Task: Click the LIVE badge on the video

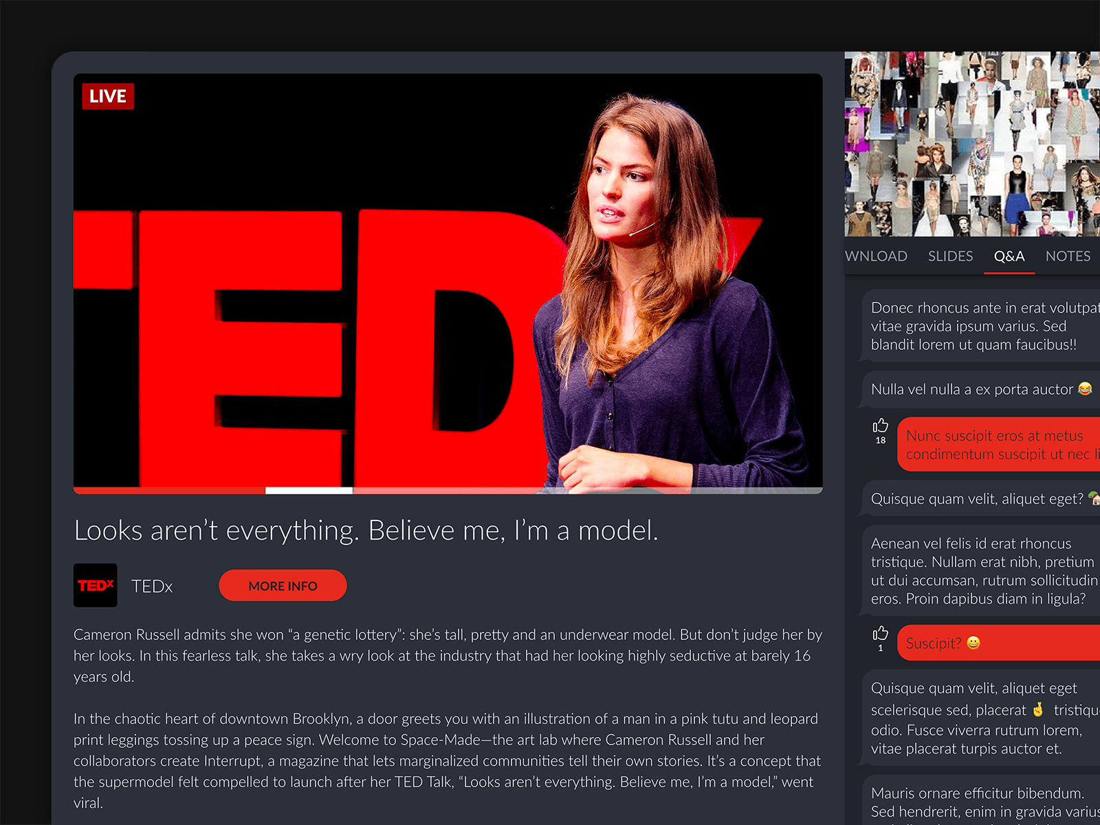Action: click(x=108, y=96)
